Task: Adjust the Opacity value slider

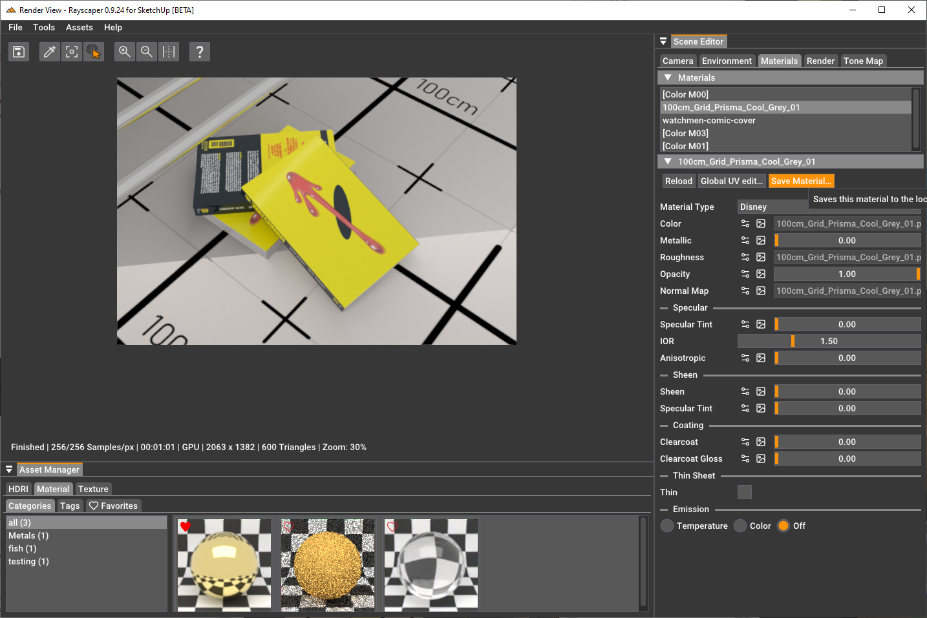Action: (847, 274)
